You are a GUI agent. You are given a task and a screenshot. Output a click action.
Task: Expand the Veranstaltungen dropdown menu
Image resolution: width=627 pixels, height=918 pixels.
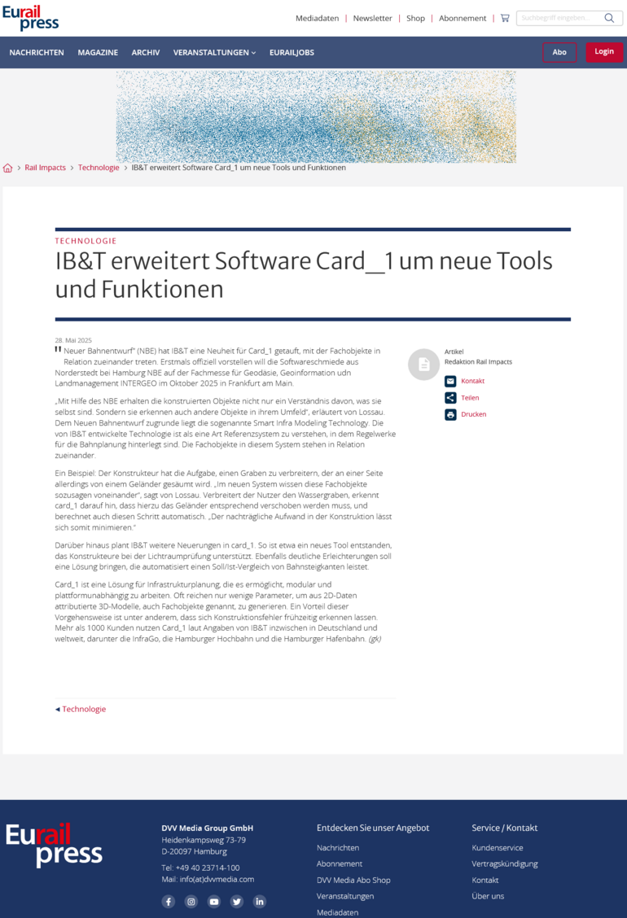(214, 52)
